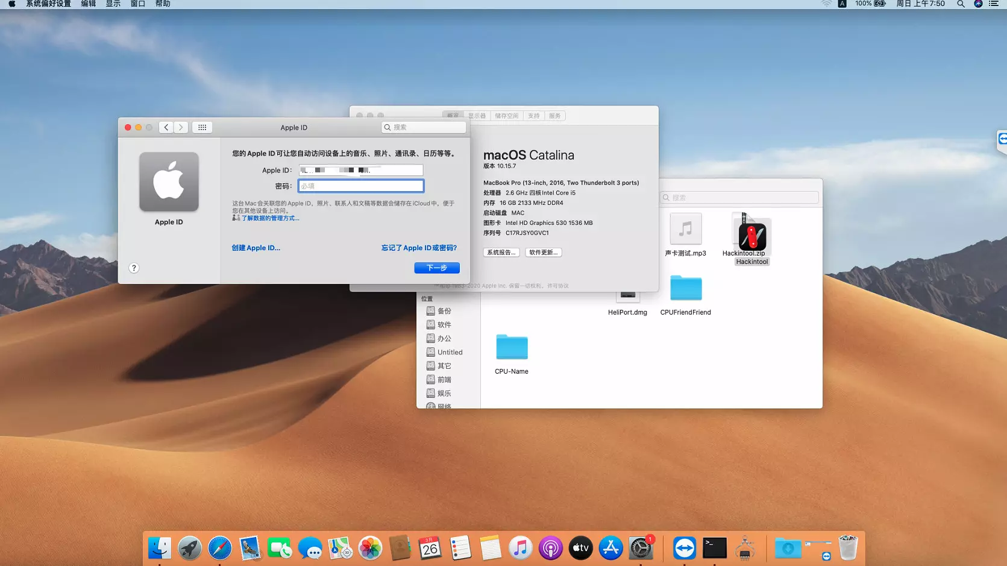
Task: Launch the App Store
Action: (x=610, y=549)
